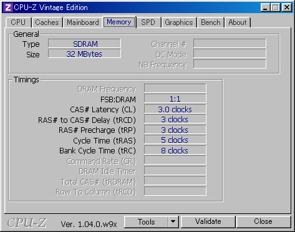Open the Graphics tab
Screen dimensions: 295x232
(179, 22)
